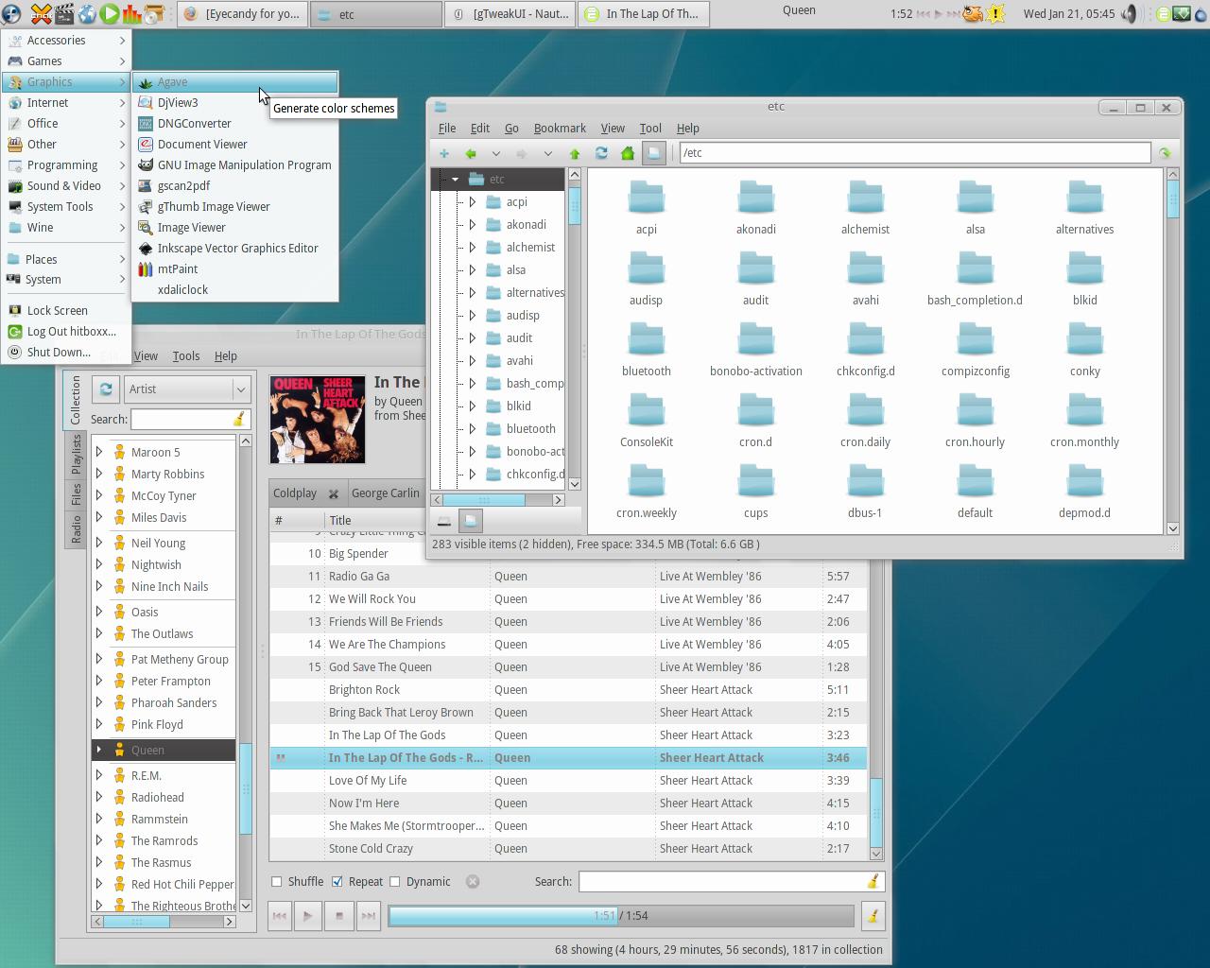Switch side pane to directory tree icon
The image size is (1210, 968).
[x=471, y=521]
